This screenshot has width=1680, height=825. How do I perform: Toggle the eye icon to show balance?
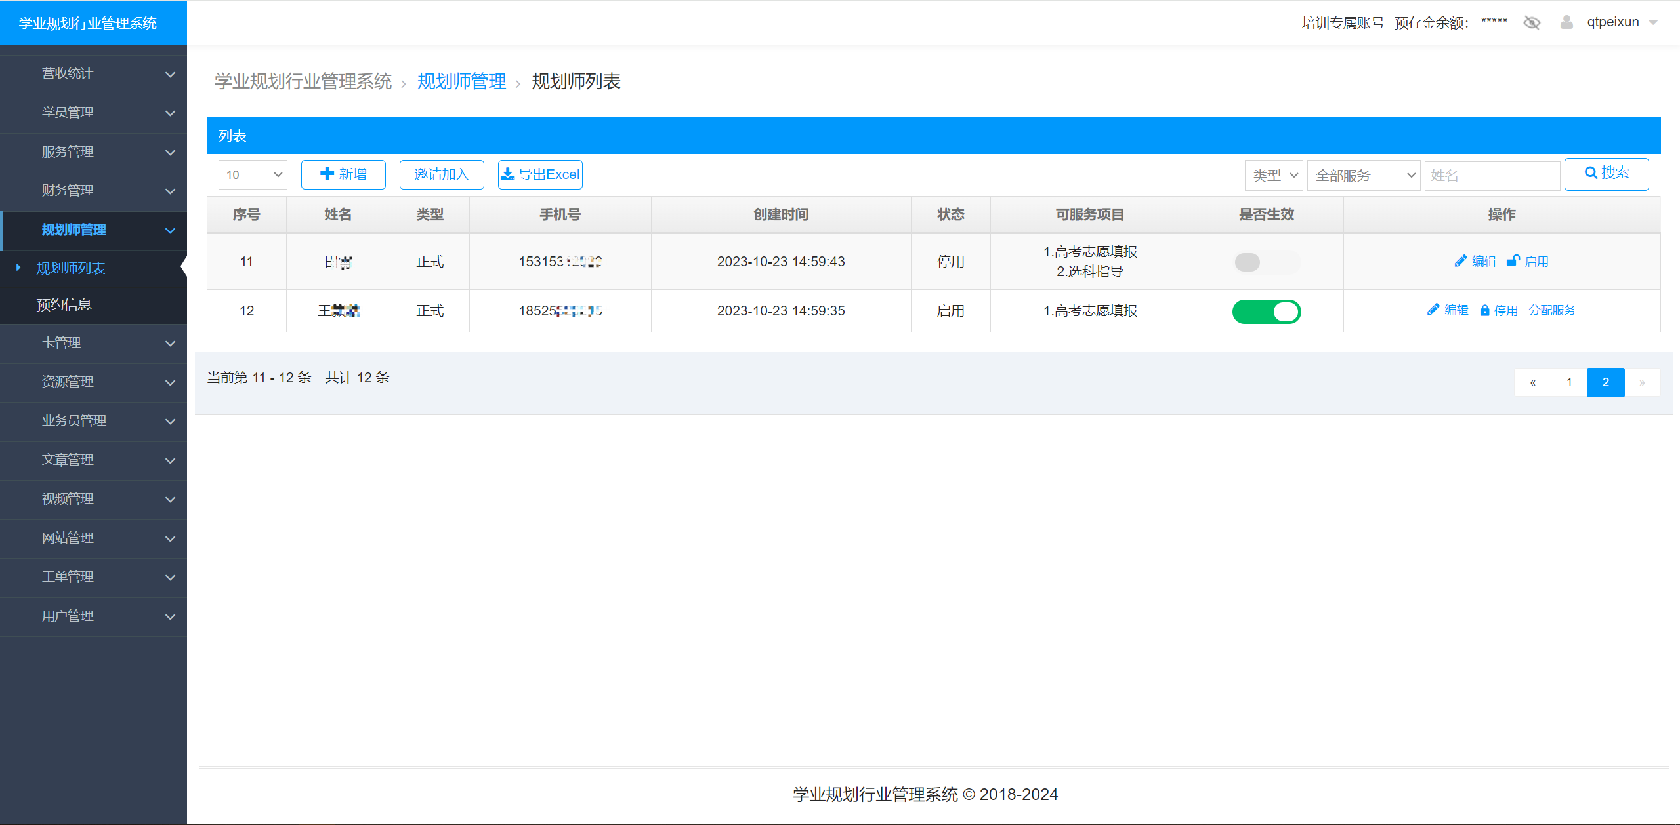[x=1532, y=22]
